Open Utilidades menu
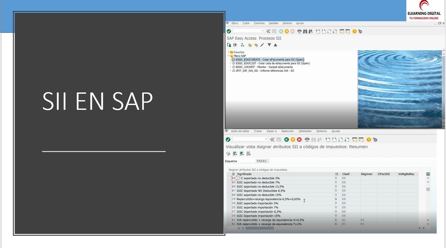Screen dimensions: 446x248 (x=305, y=131)
